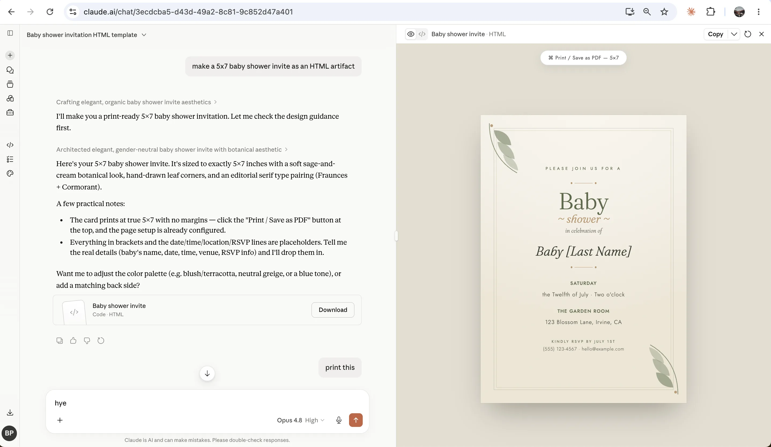
Task: Click 'KINDLY RSVP BY JULY 1ST' text
Action: pyautogui.click(x=583, y=341)
